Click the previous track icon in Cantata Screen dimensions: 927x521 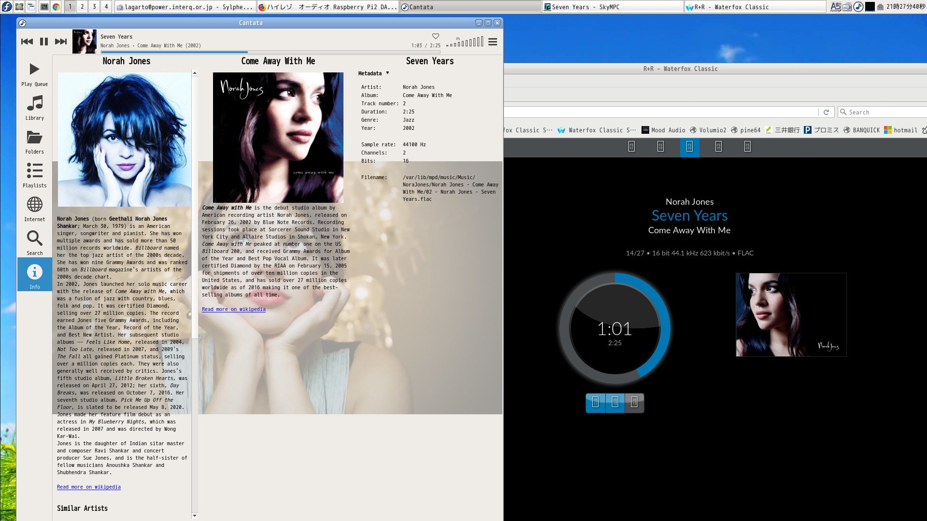(27, 42)
